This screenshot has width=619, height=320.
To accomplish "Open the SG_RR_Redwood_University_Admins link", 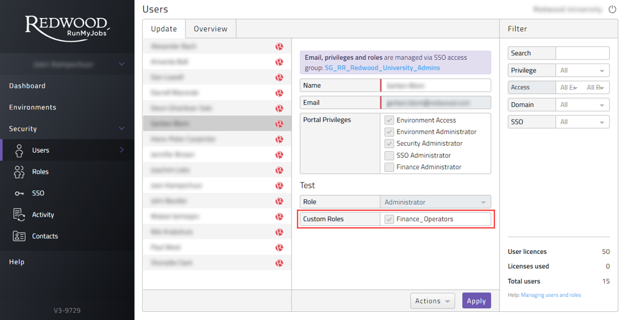I will coord(382,68).
